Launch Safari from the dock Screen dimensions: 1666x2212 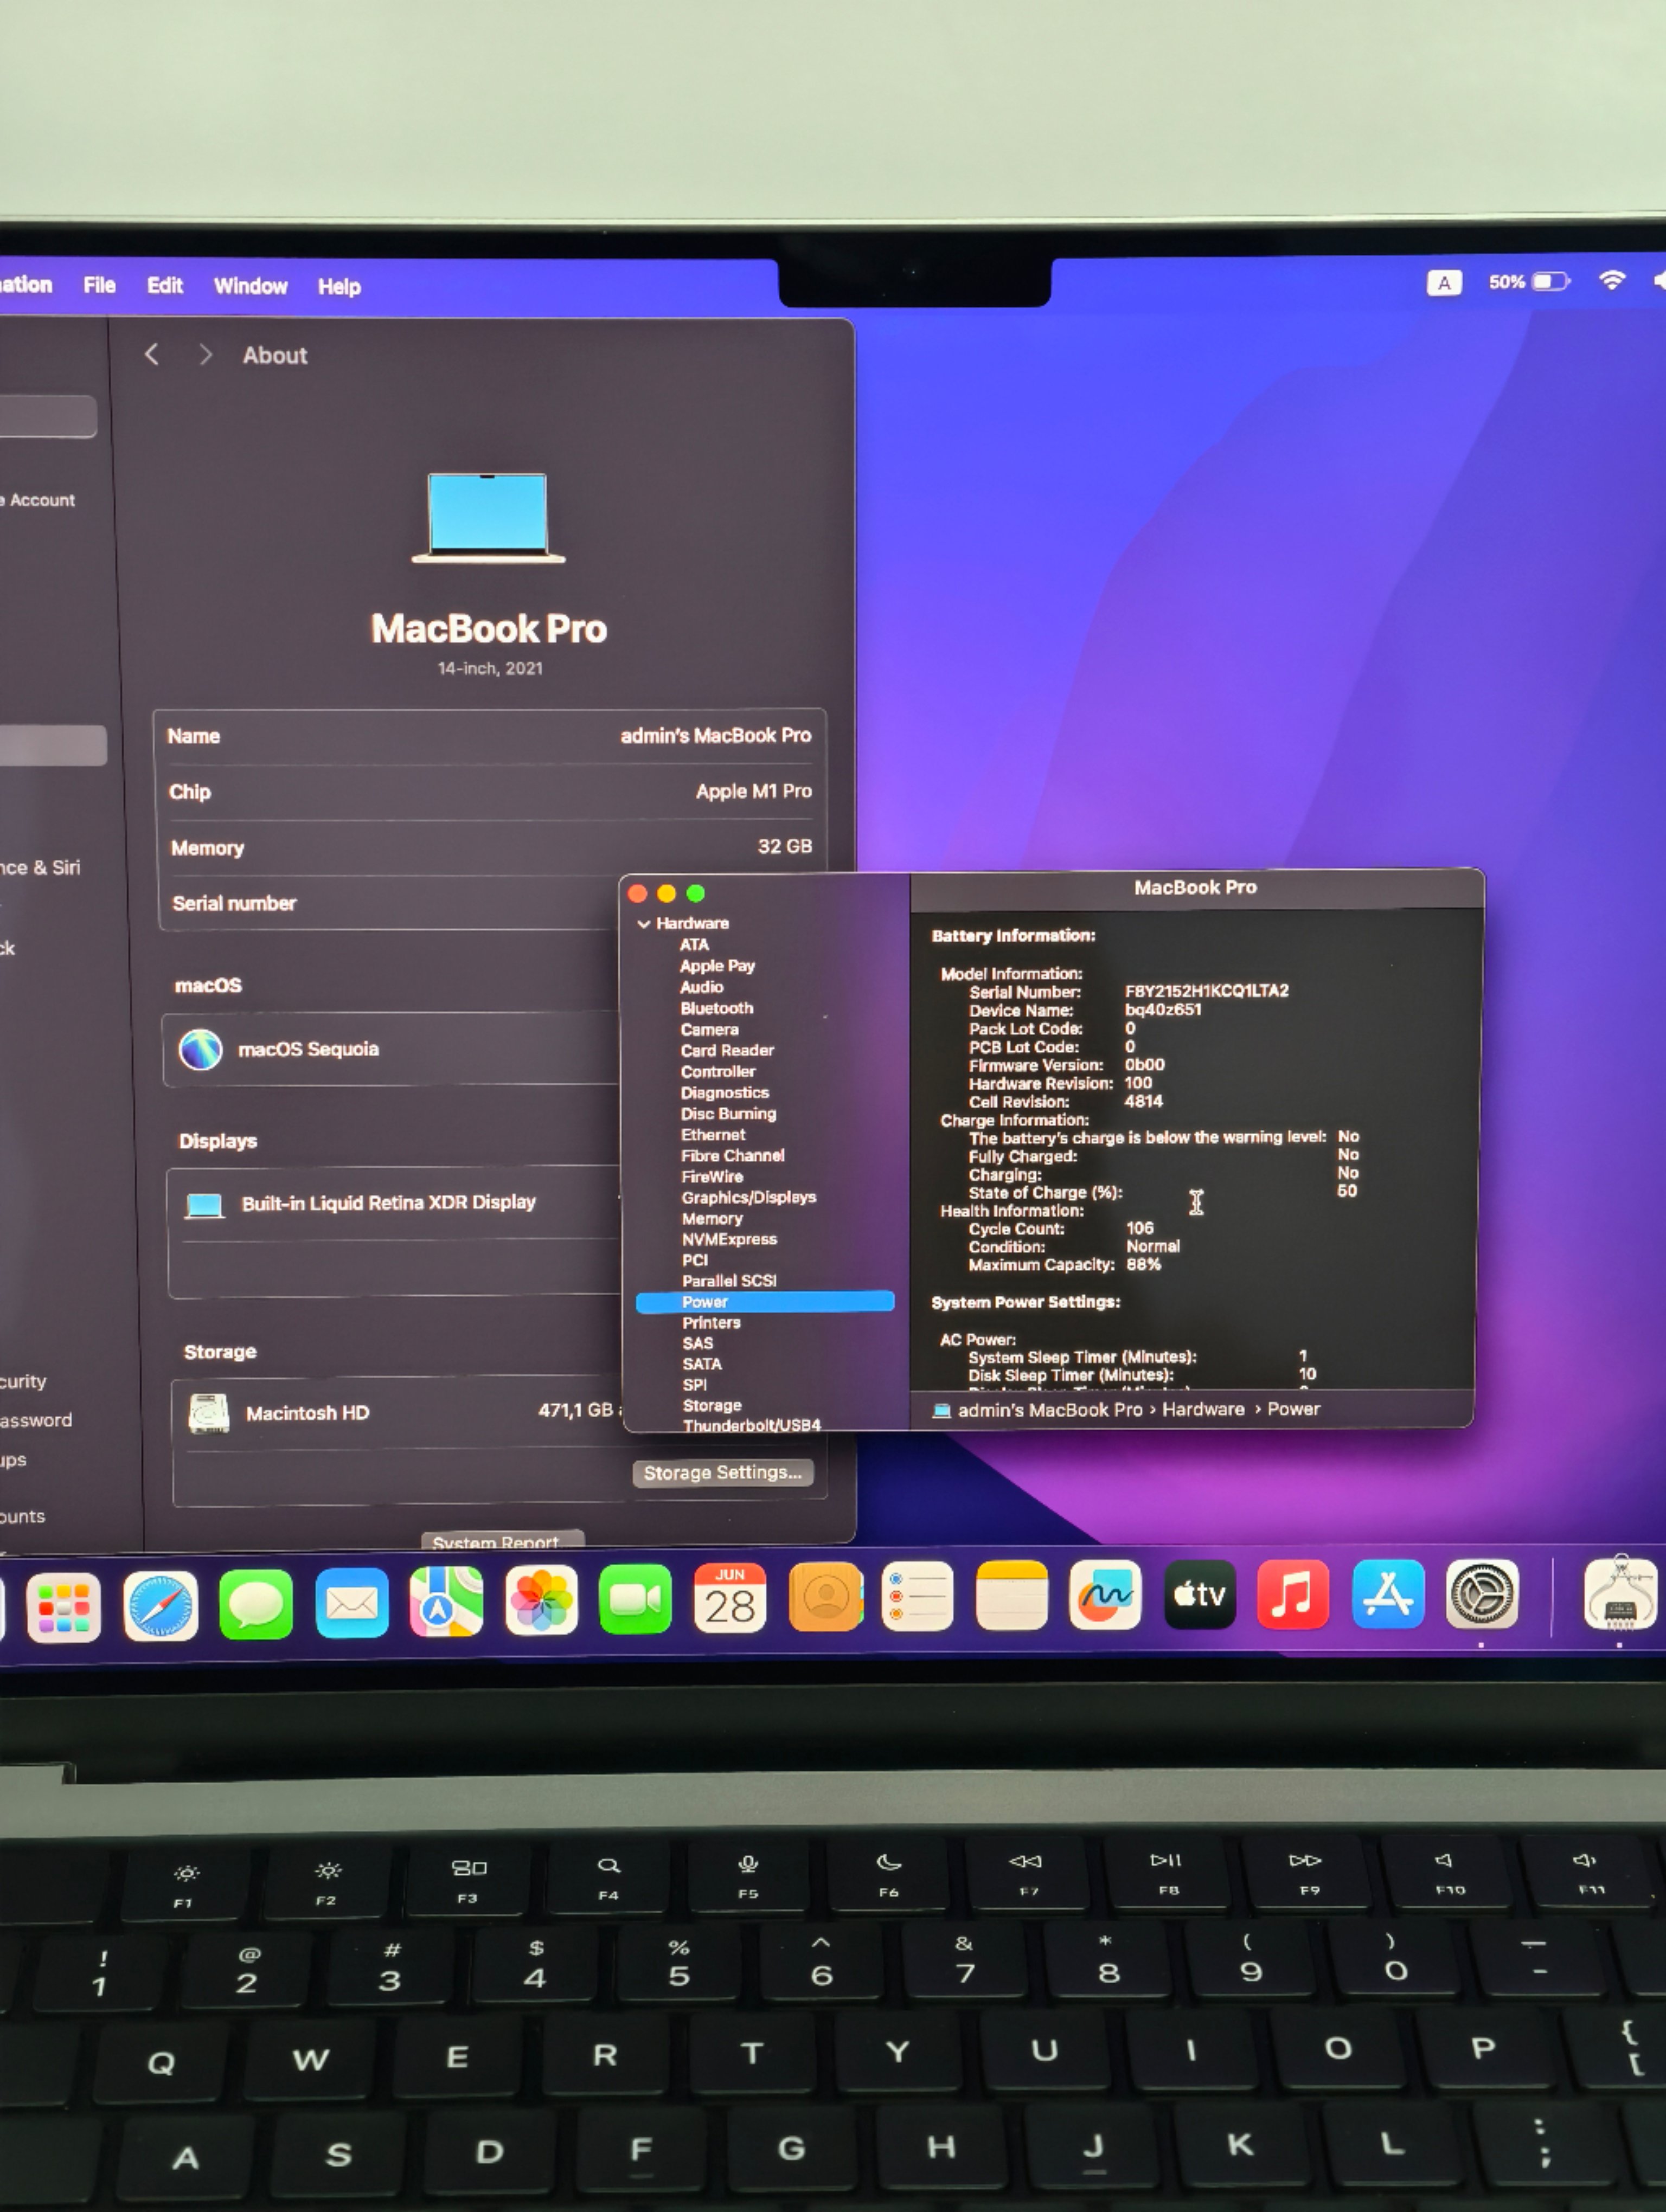(x=160, y=1606)
